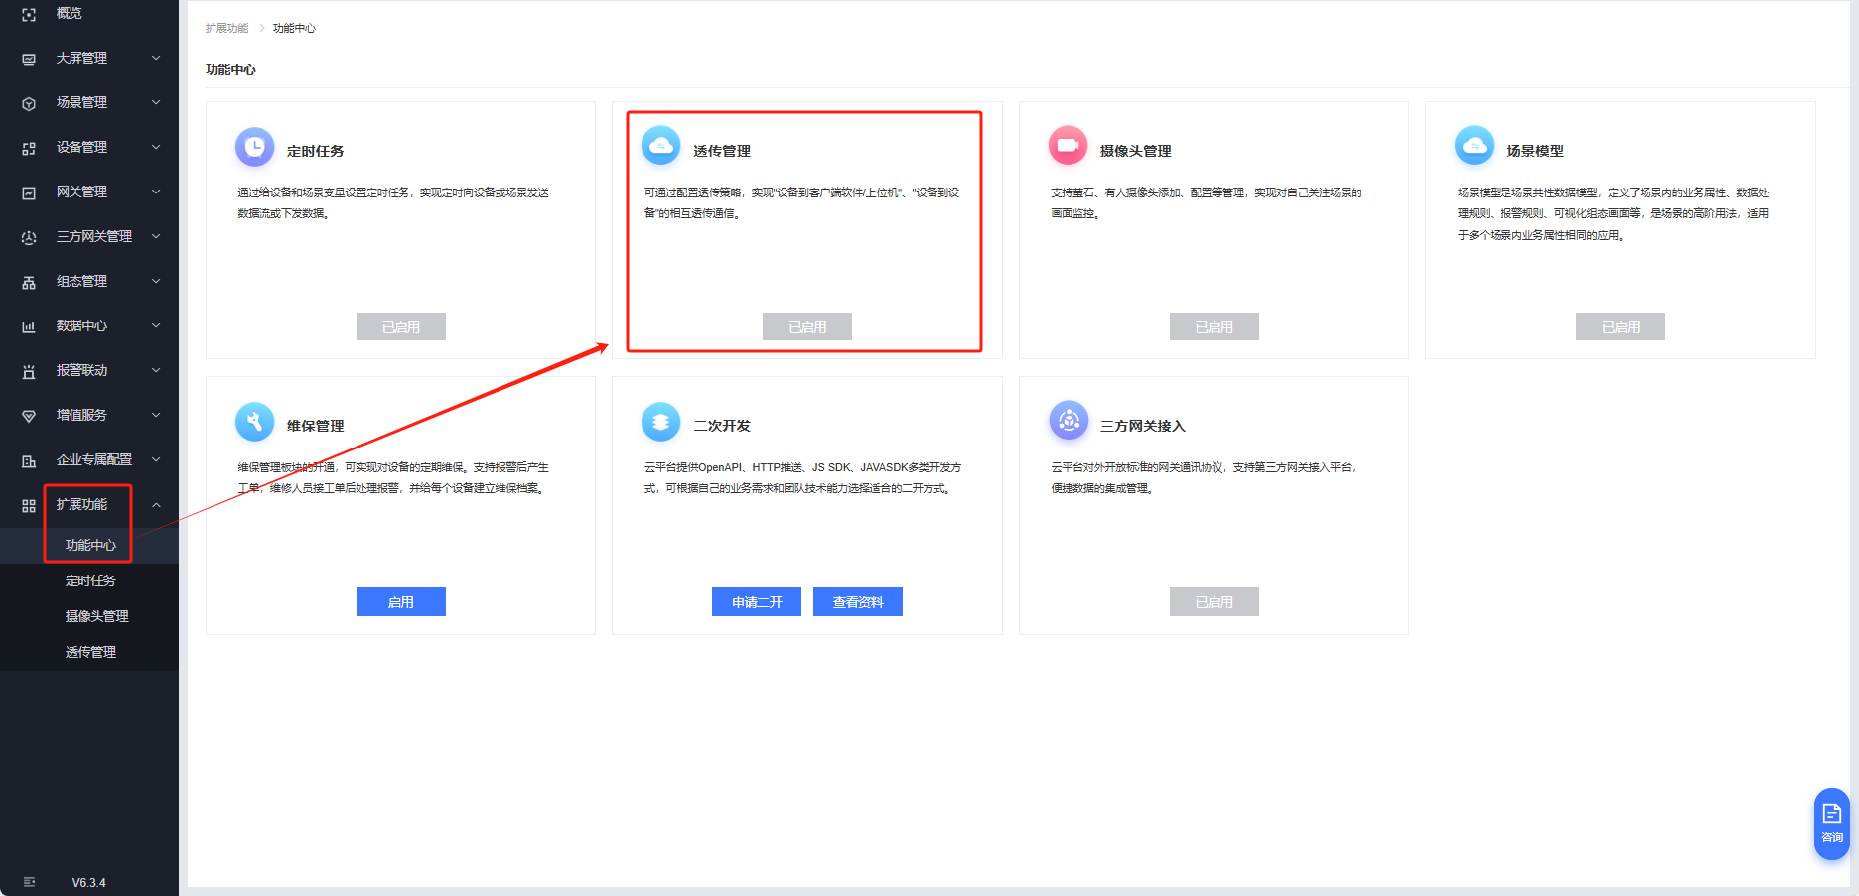Click the 维保管理 wrench card icon
The height and width of the screenshot is (896, 1859).
(x=255, y=422)
